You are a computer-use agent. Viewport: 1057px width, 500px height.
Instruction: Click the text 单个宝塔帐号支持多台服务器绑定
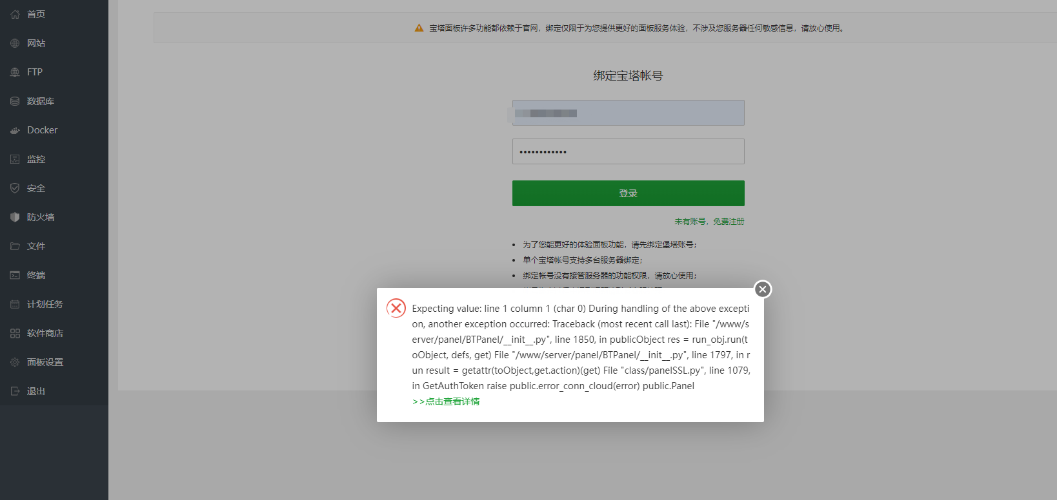(581, 260)
